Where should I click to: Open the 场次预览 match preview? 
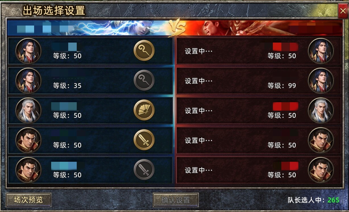point(28,200)
